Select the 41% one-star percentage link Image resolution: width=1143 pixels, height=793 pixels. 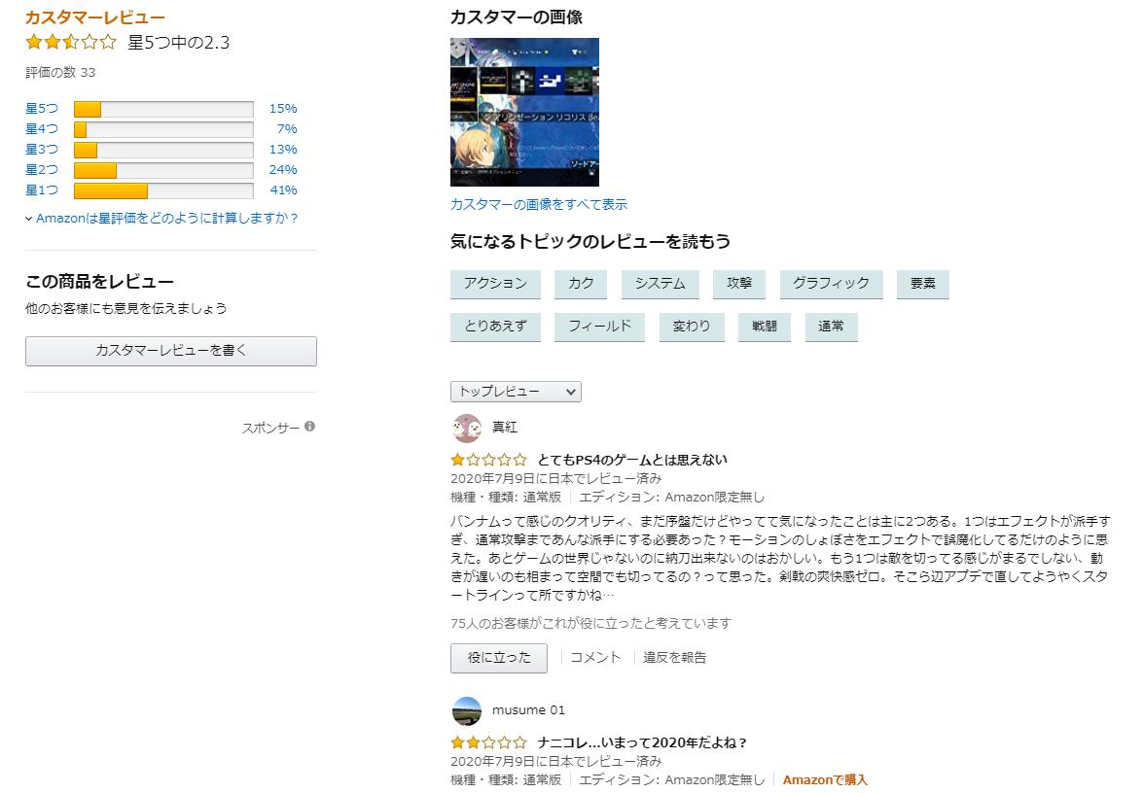pos(283,190)
